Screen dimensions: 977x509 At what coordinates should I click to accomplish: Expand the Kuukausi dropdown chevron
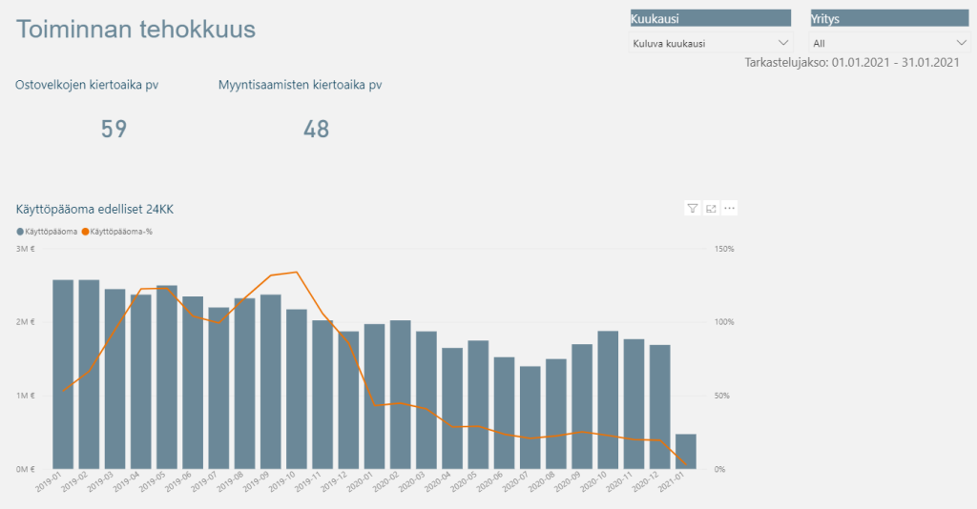click(x=783, y=43)
